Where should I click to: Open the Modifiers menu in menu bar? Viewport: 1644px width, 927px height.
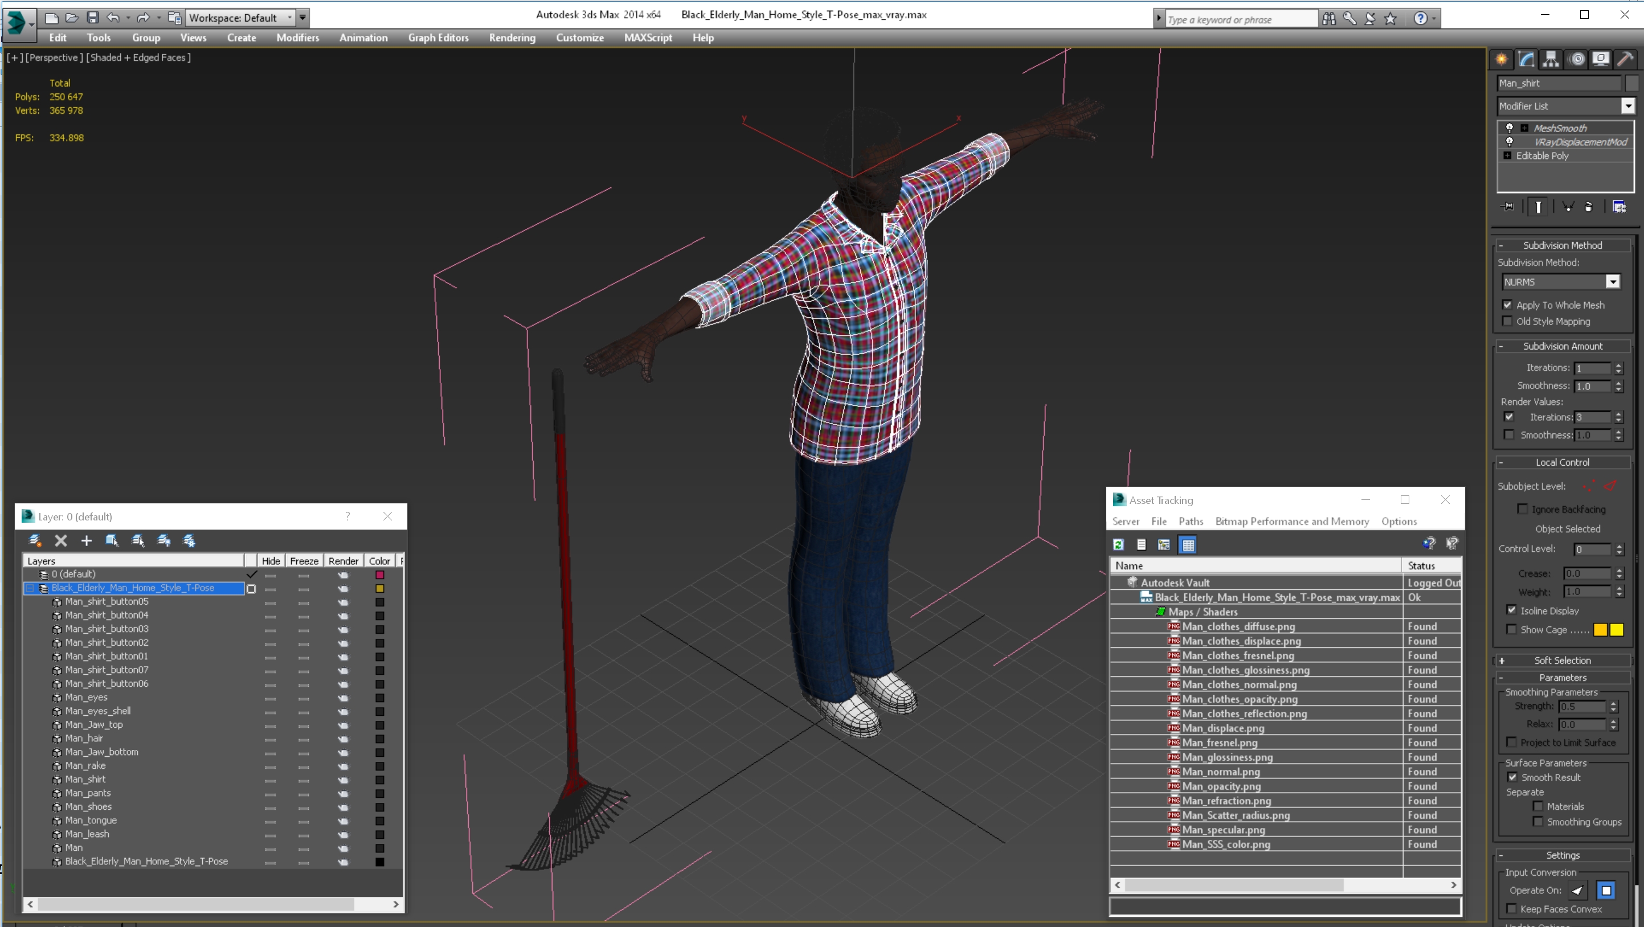(x=296, y=37)
